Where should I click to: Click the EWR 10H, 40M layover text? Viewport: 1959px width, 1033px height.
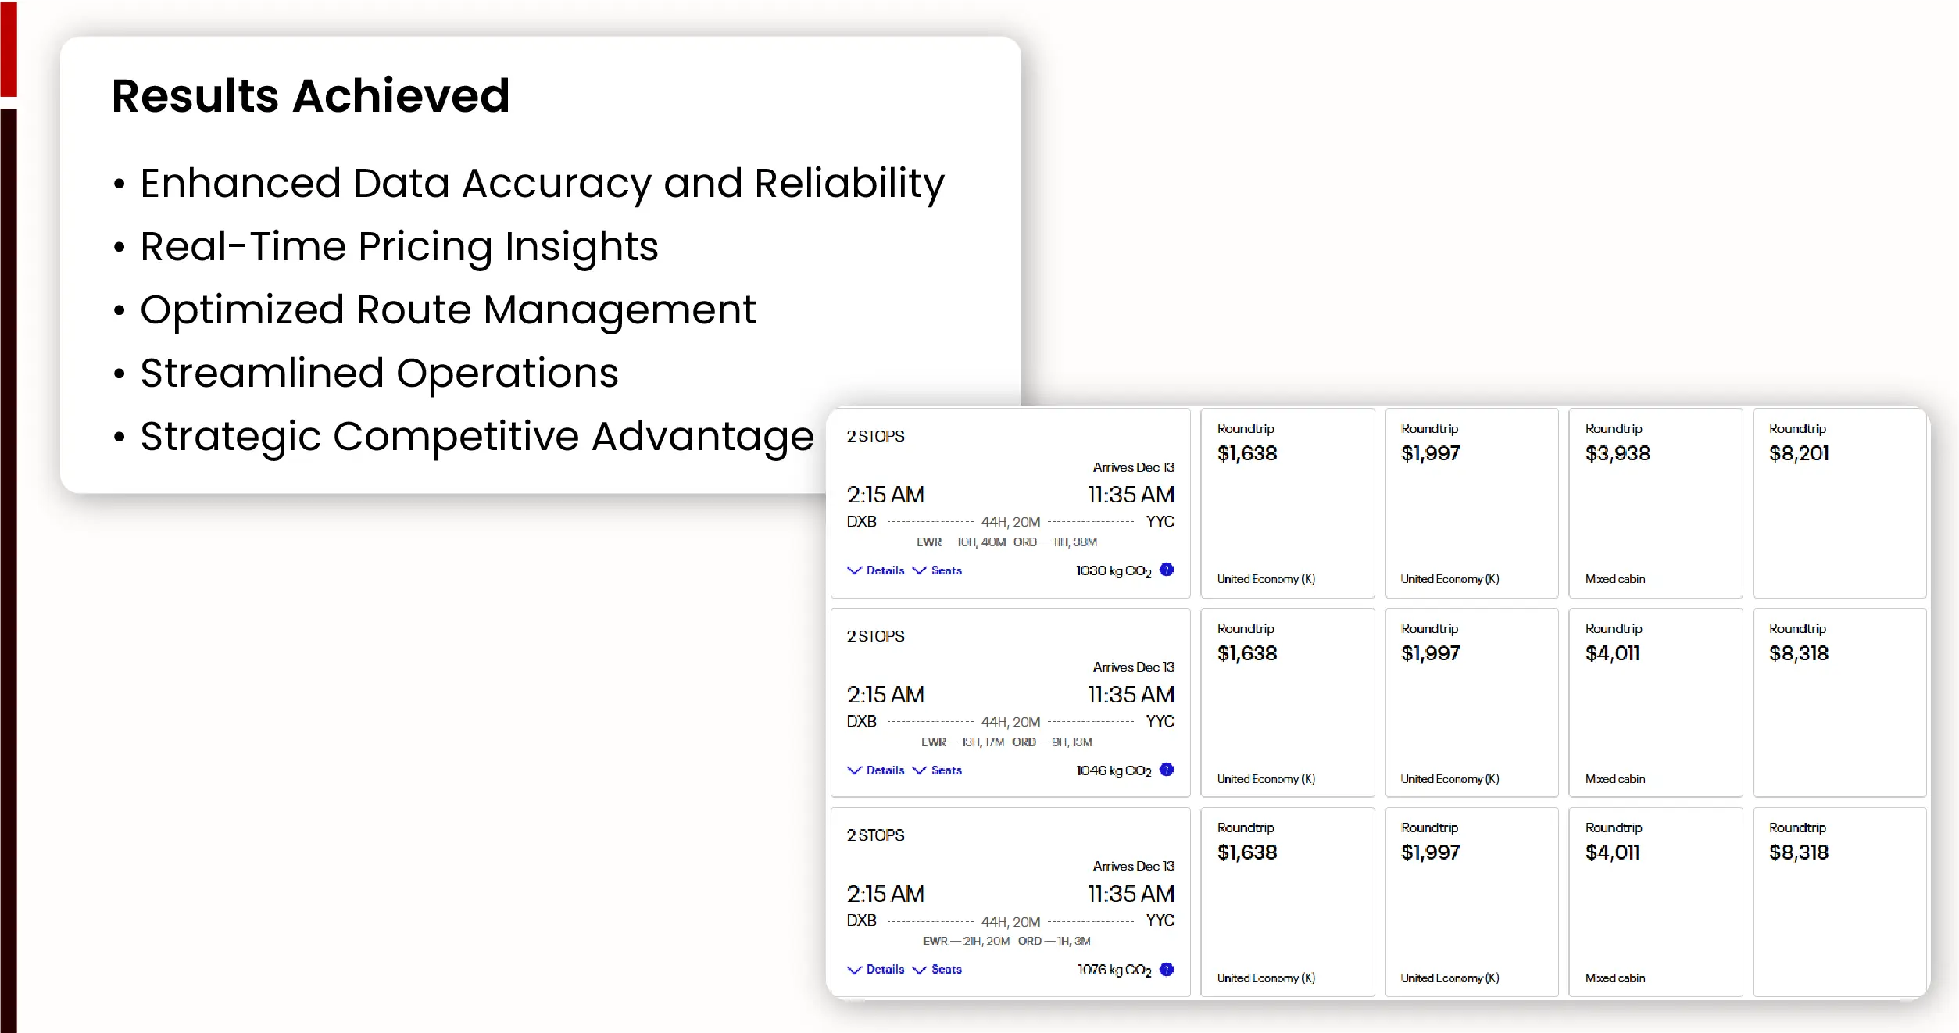[961, 542]
